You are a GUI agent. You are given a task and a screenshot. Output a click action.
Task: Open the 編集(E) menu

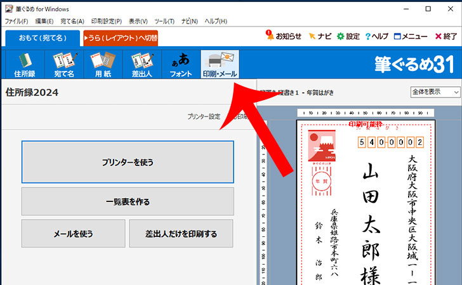[44, 21]
